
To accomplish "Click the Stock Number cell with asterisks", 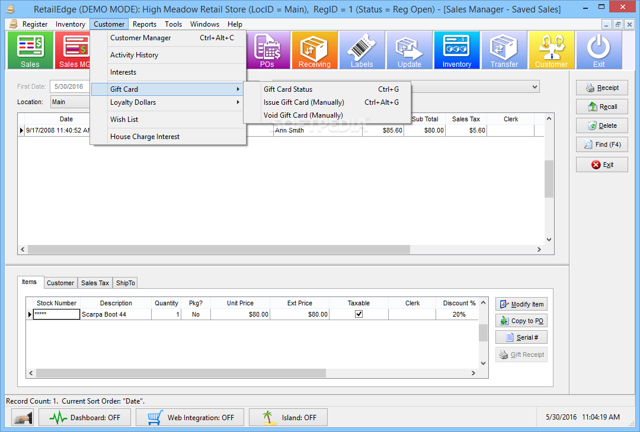I will pos(56,314).
